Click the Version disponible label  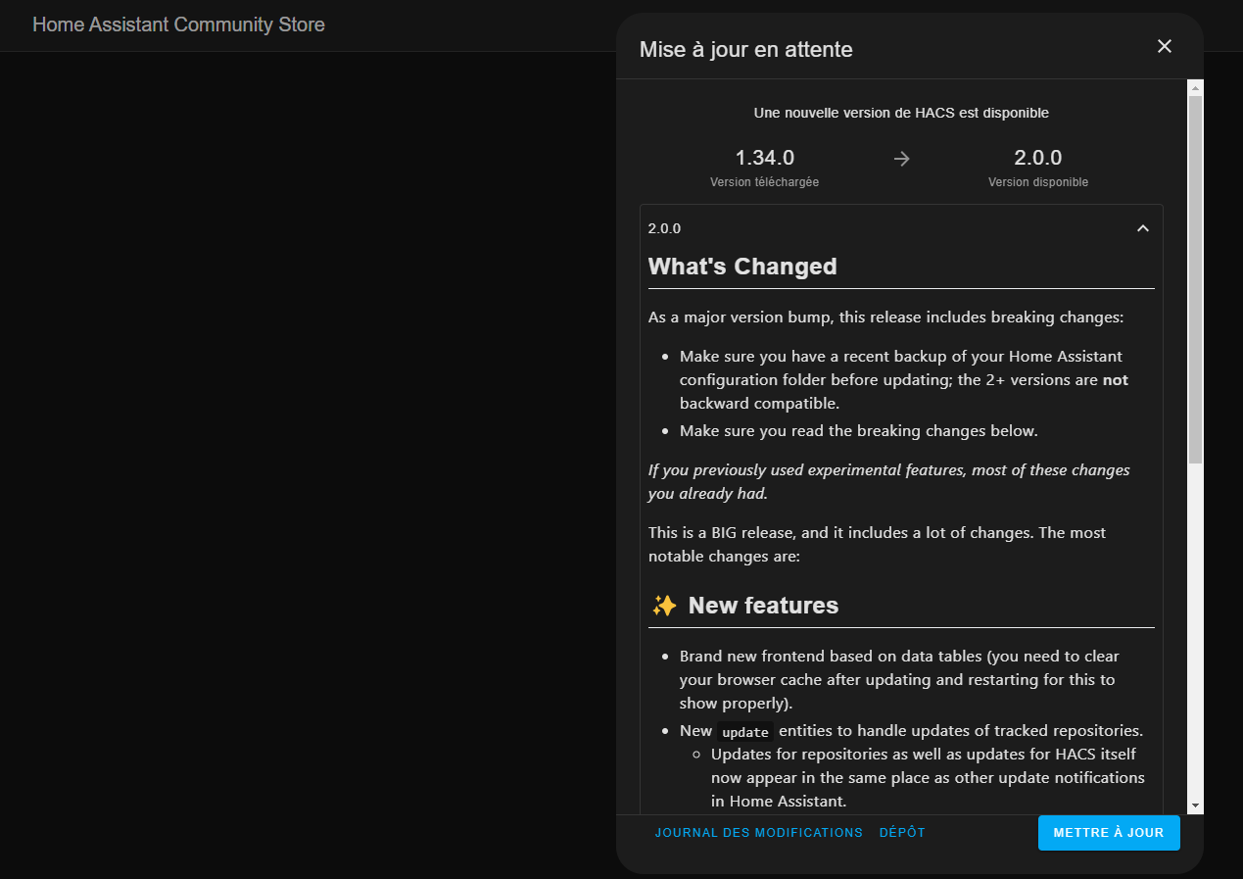(1038, 182)
